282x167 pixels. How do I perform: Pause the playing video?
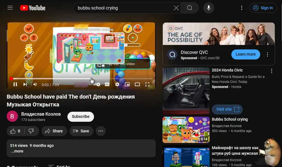click(x=15, y=84)
